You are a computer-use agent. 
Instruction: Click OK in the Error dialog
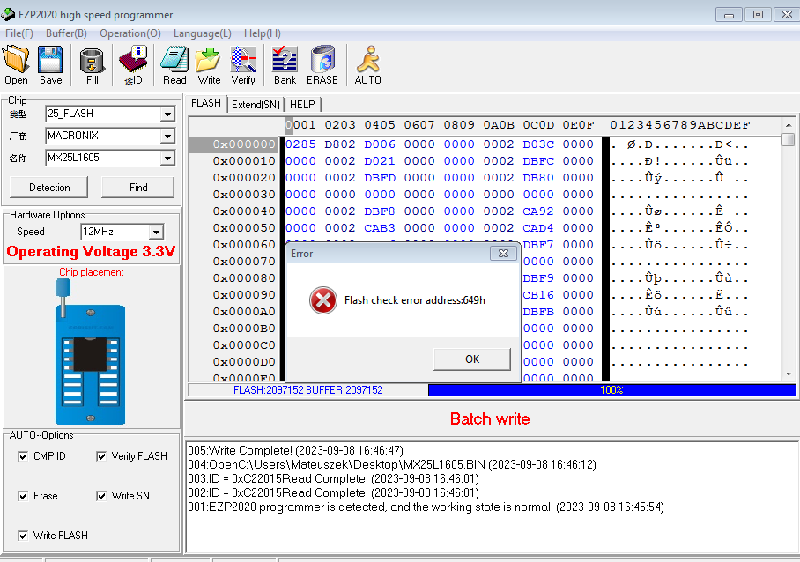pos(472,359)
